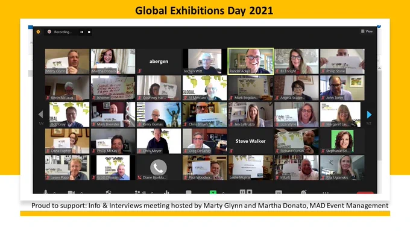Click the red End meeting button
This screenshot has height=231, width=410.
pyautogui.click(x=365, y=193)
